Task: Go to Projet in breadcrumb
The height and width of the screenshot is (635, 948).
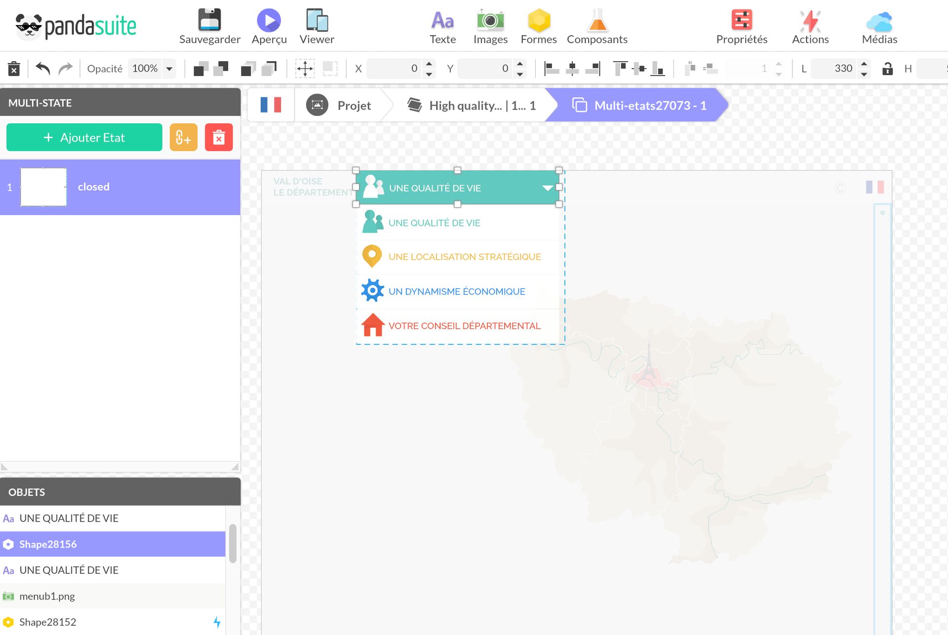Action: [354, 106]
